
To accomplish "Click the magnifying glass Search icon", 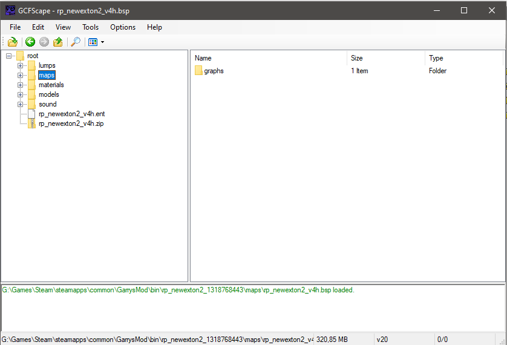I will tap(76, 42).
